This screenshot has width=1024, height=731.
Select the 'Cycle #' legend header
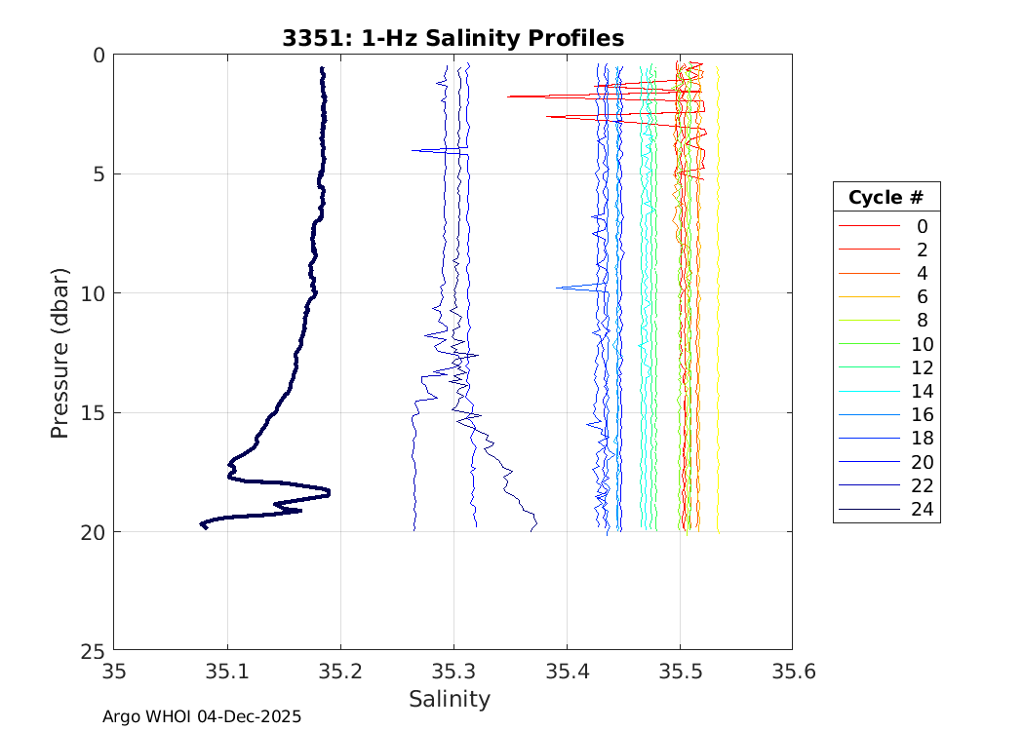tap(886, 198)
